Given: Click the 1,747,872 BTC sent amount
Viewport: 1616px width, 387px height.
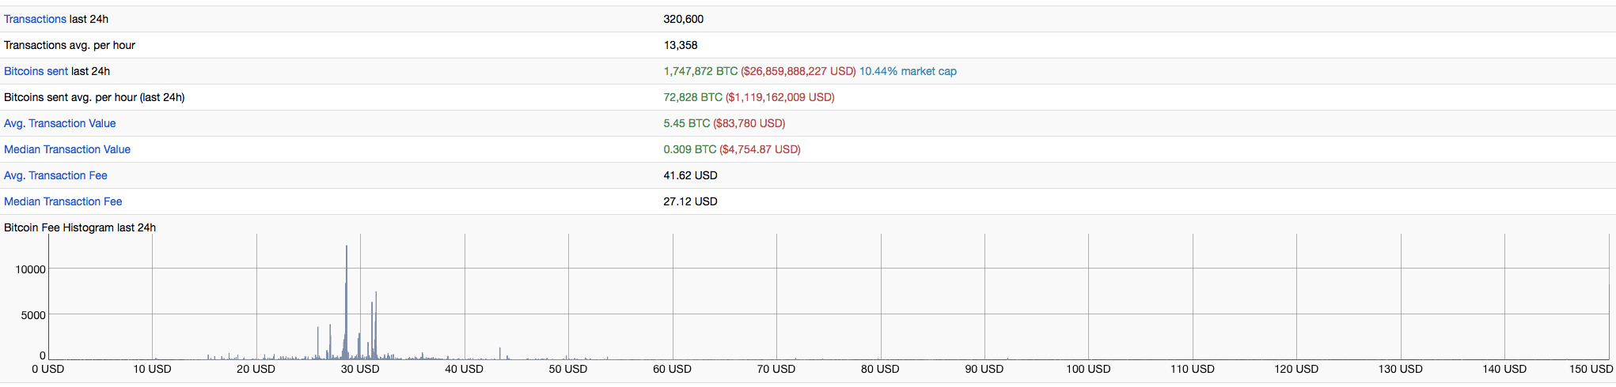Looking at the screenshot, I should point(700,71).
